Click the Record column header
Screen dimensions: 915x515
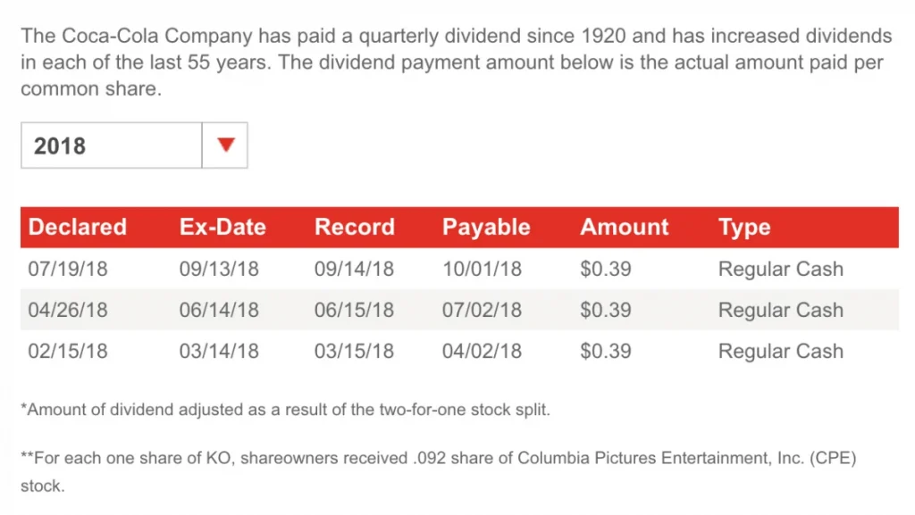tap(354, 228)
